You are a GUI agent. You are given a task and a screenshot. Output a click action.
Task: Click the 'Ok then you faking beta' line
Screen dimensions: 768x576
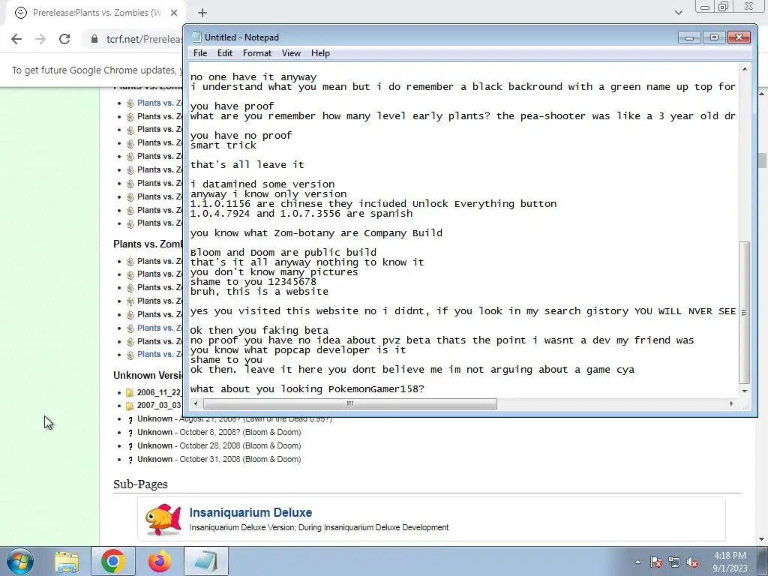tap(259, 331)
